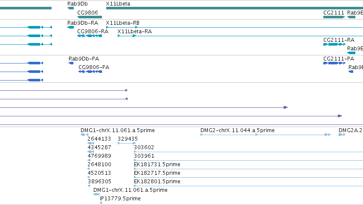Click the CG9806-RA exon glyph
The height and width of the screenshot is (205, 363).
pos(90,36)
